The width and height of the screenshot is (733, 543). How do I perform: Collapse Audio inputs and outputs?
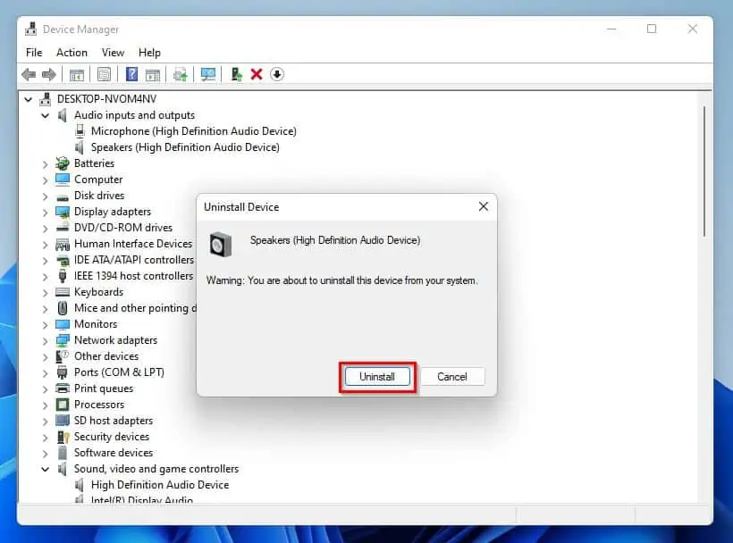(x=45, y=115)
